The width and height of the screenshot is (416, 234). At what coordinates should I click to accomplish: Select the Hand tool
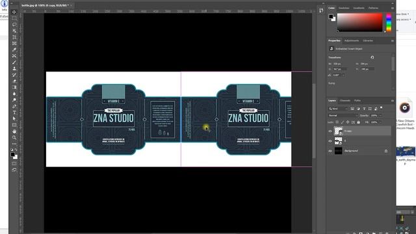tap(14, 131)
